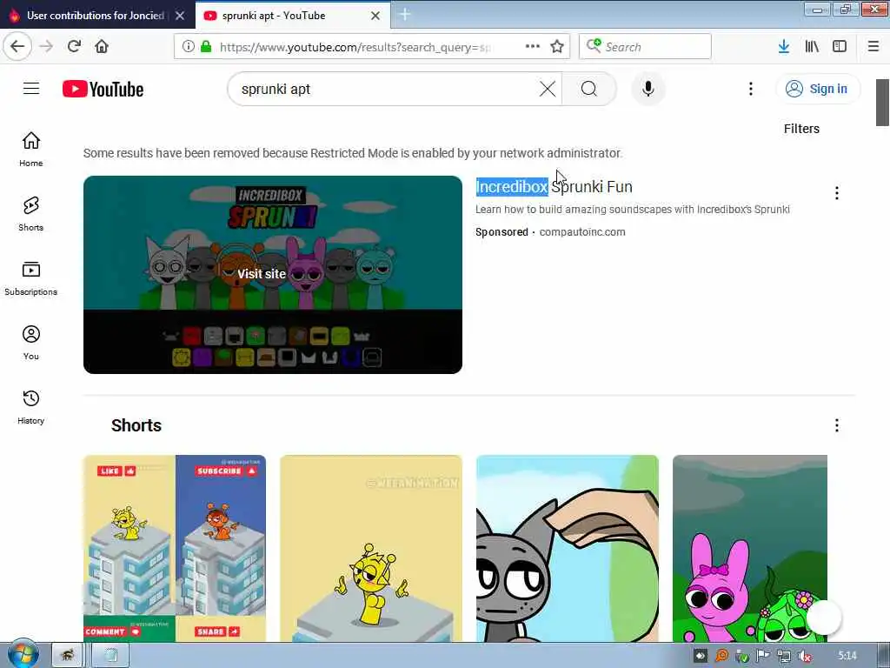Run the YouTube search magnifier button
Screen dimensions: 890x668
pos(589,89)
